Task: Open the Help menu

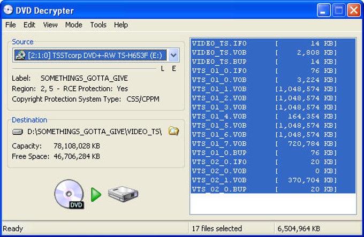Action: [x=121, y=25]
